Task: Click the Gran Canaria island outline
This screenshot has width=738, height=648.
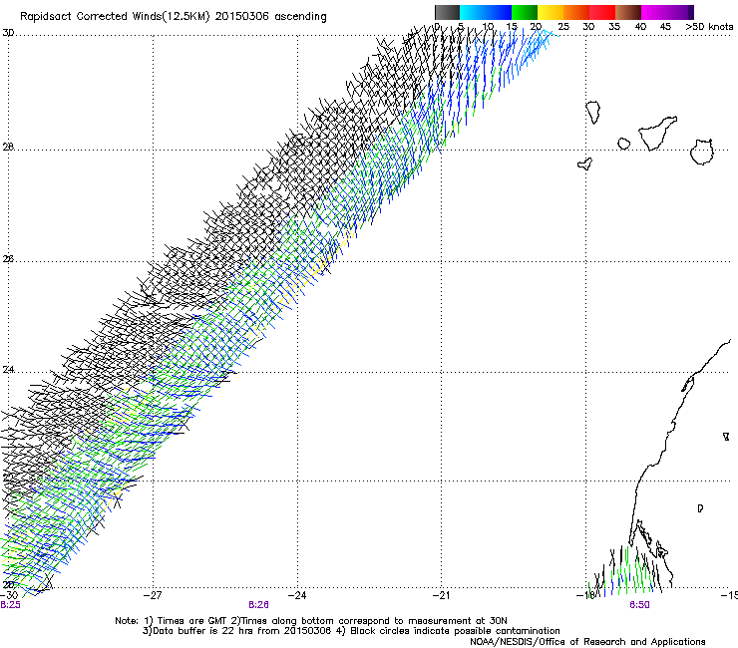Action: (x=701, y=152)
